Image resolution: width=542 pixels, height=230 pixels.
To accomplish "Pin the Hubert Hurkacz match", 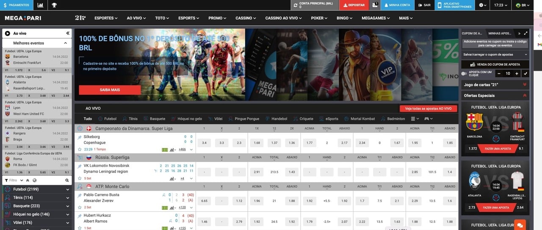I will 79,216.
